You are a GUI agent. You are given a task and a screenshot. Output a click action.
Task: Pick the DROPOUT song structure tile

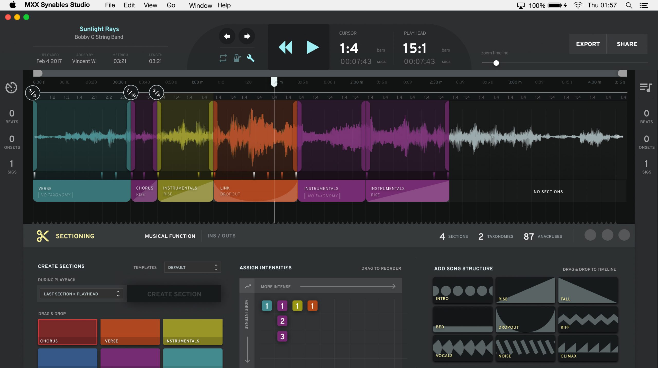tap(525, 319)
